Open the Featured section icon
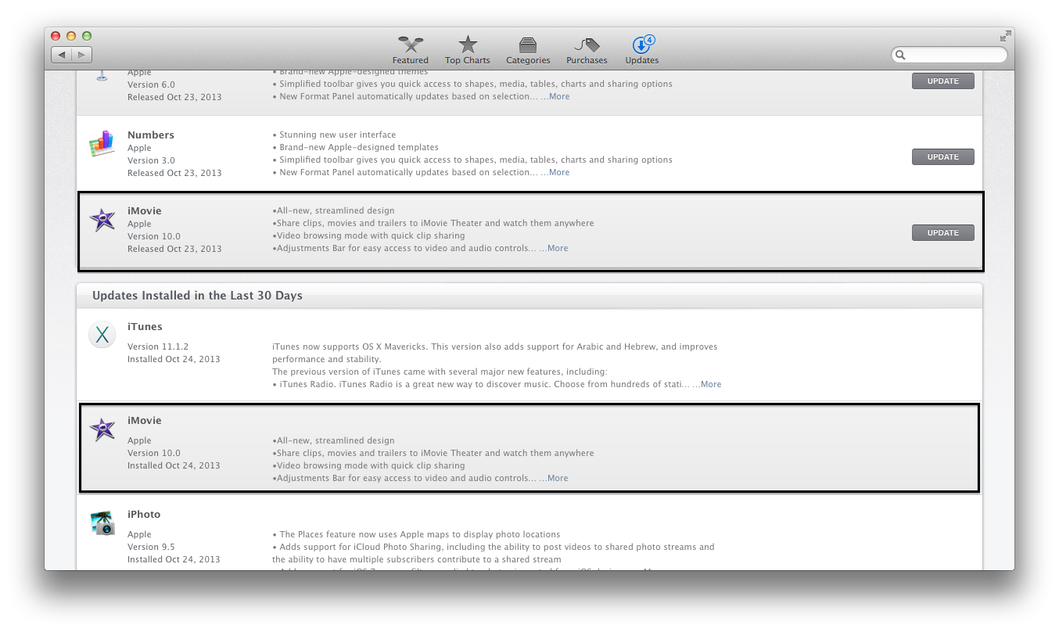The width and height of the screenshot is (1059, 632). 410,45
